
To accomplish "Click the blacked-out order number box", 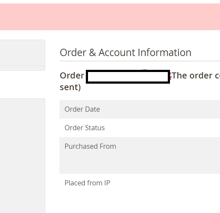I will [x=128, y=77].
